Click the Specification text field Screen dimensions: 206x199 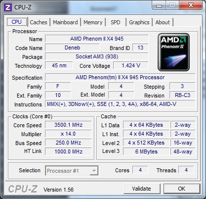pyautogui.click(x=120, y=77)
